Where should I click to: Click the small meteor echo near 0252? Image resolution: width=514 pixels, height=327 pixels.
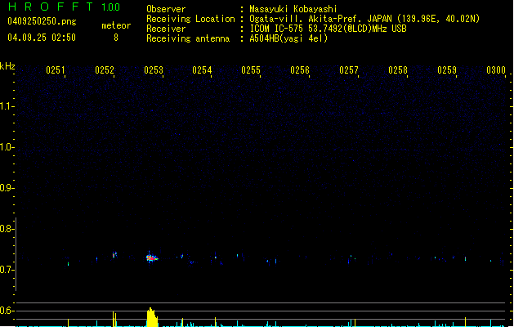click(x=114, y=254)
